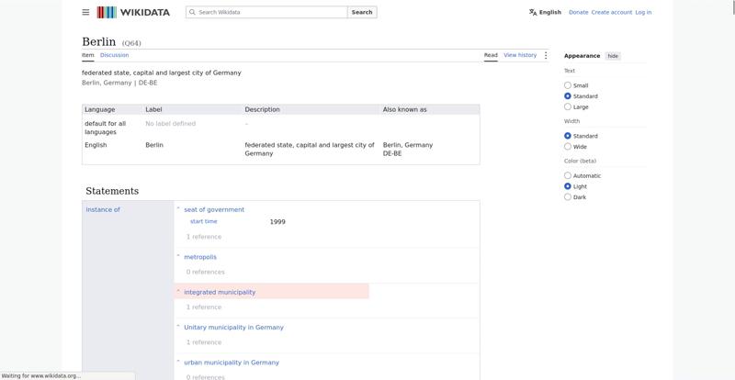Select Standard width option
Screen dimensions: 735x380
[x=568, y=136]
